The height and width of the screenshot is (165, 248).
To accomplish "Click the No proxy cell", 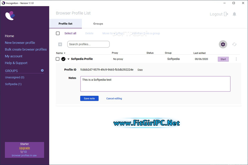I will (118, 59).
